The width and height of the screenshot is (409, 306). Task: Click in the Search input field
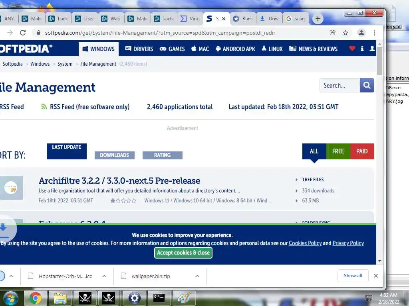tap(340, 85)
